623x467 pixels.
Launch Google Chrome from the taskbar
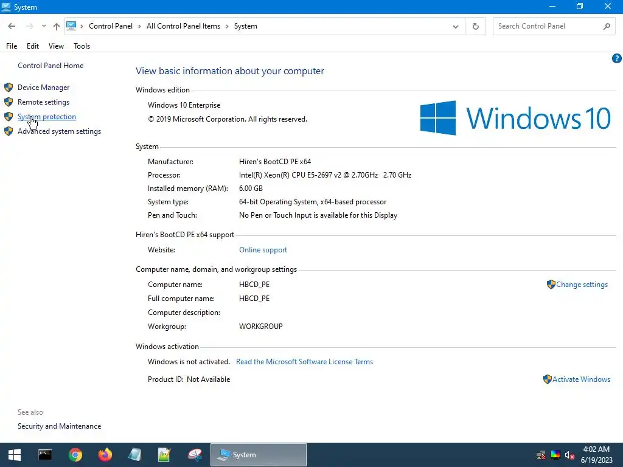[x=75, y=455]
